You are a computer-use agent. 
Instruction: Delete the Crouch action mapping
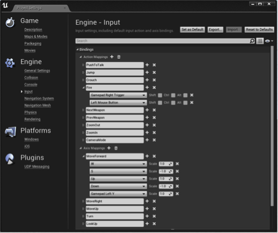(154, 80)
